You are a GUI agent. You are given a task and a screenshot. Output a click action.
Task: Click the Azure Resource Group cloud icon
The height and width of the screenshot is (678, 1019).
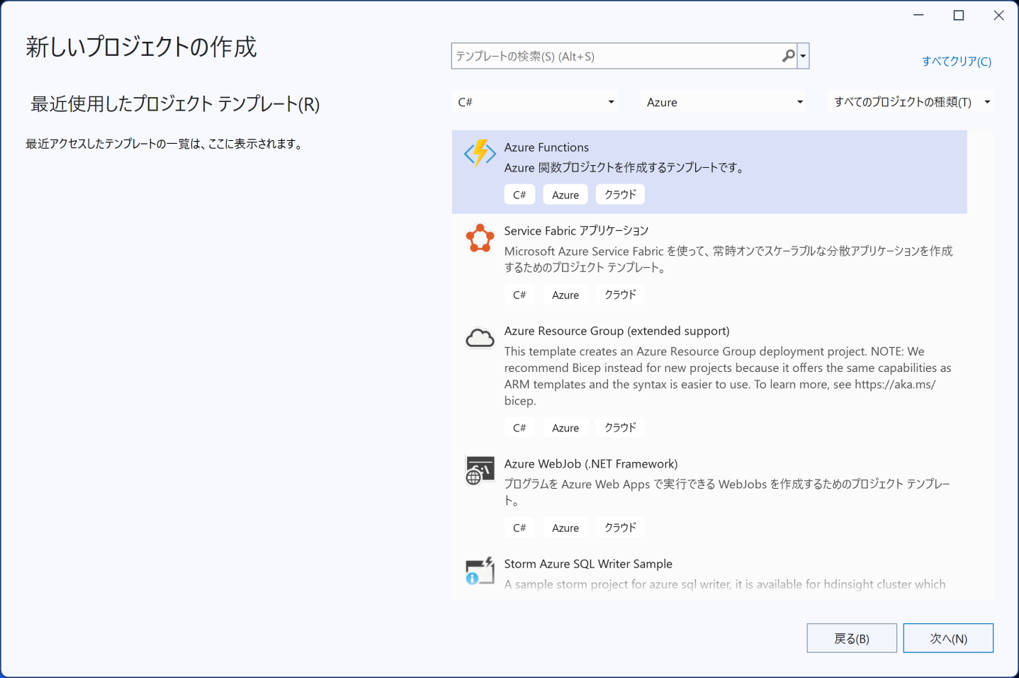coord(480,338)
